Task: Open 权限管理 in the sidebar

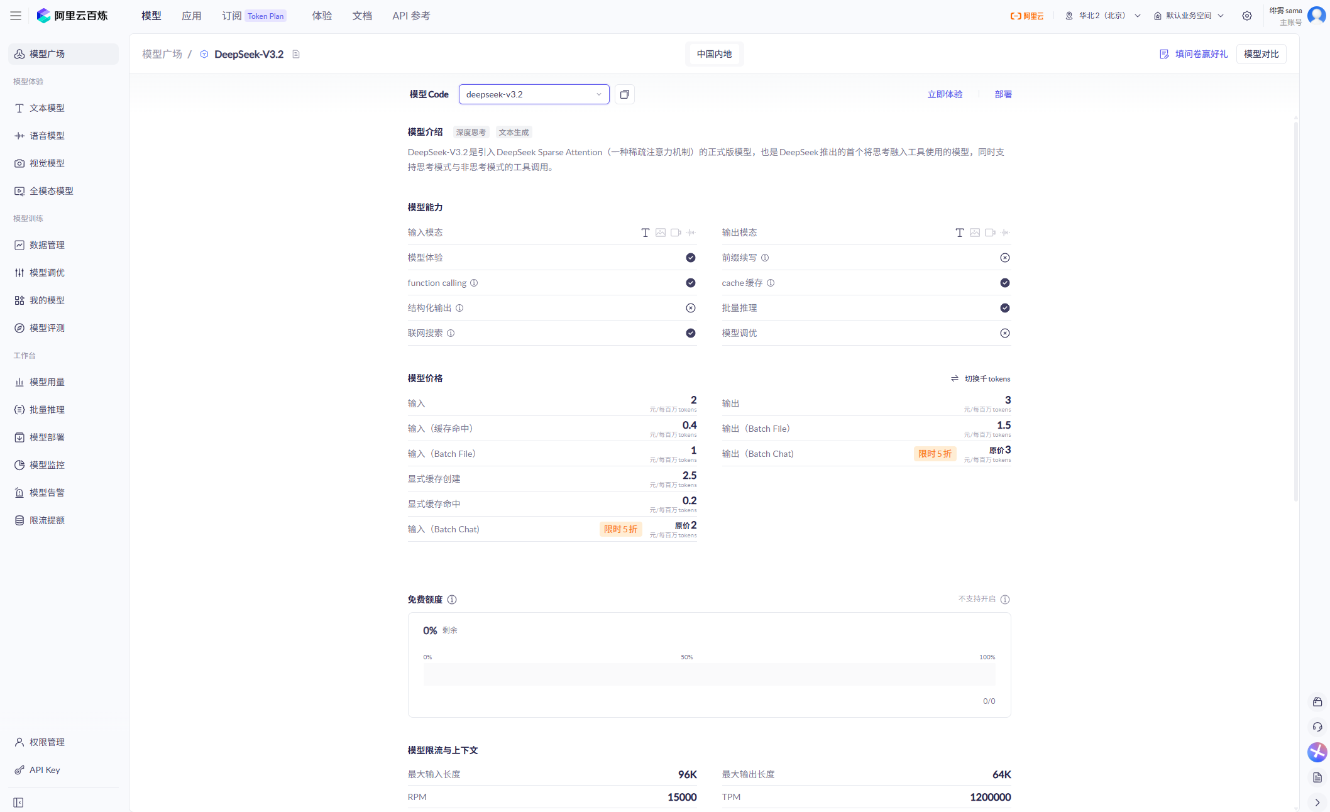Action: (63, 742)
